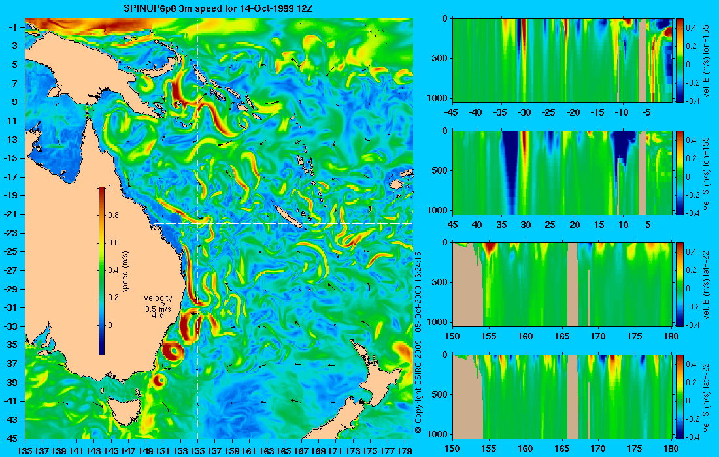Viewport: 719px width, 457px height.
Task: Click the color bar labeled vel. S (m/s) lon=155
Action: [680, 172]
